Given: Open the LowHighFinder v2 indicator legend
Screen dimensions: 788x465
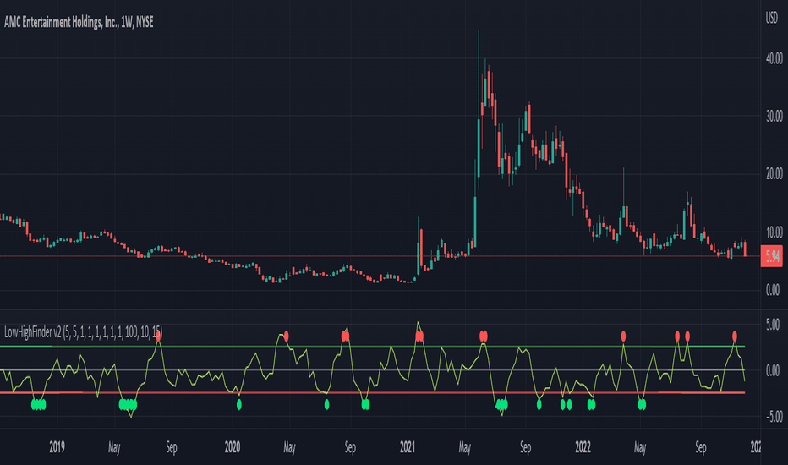Looking at the screenshot, I should point(84,332).
